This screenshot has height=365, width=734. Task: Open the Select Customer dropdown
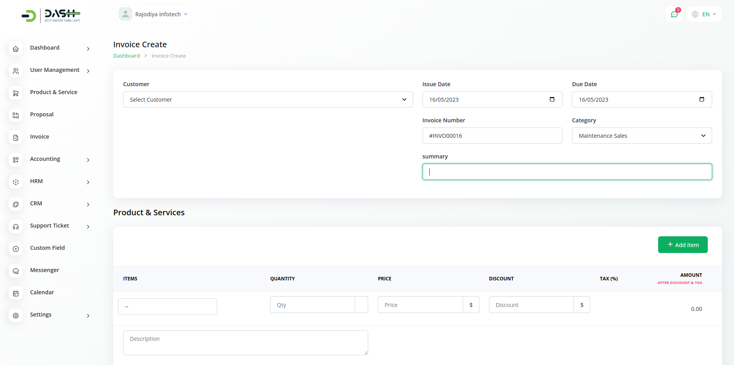tap(268, 100)
